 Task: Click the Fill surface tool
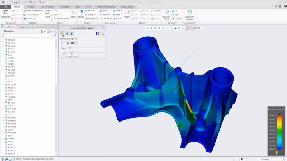click(x=174, y=11)
